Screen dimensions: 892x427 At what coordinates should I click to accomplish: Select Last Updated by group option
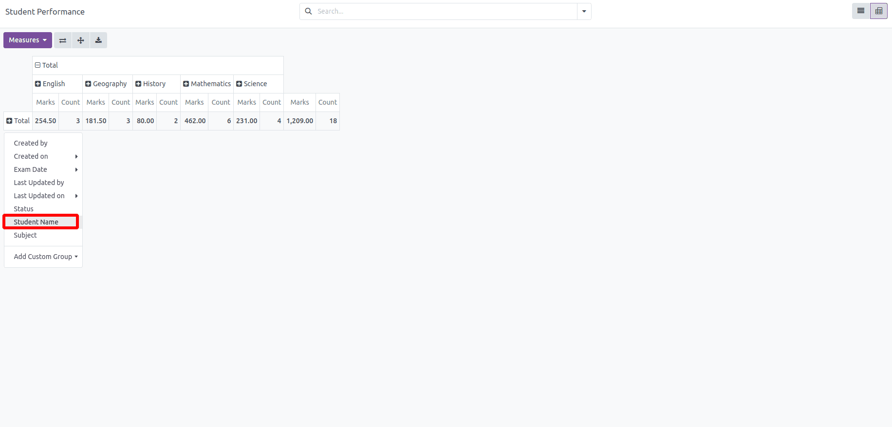pyautogui.click(x=43, y=183)
